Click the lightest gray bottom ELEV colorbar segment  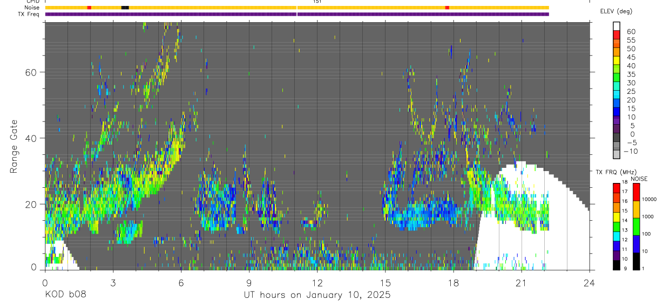click(x=617, y=155)
